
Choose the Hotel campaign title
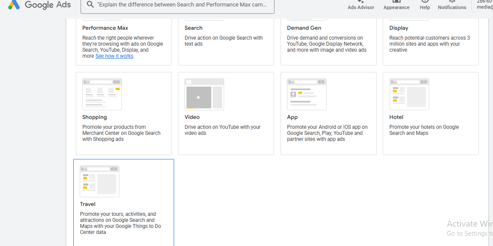(396, 117)
